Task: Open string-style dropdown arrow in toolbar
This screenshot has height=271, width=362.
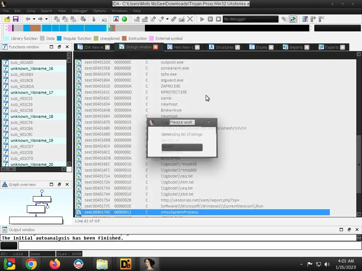Action: [x=167, y=19]
